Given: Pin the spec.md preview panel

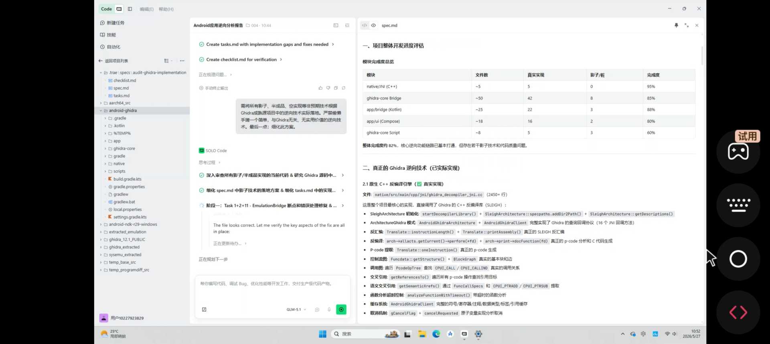Looking at the screenshot, I should coord(676,25).
